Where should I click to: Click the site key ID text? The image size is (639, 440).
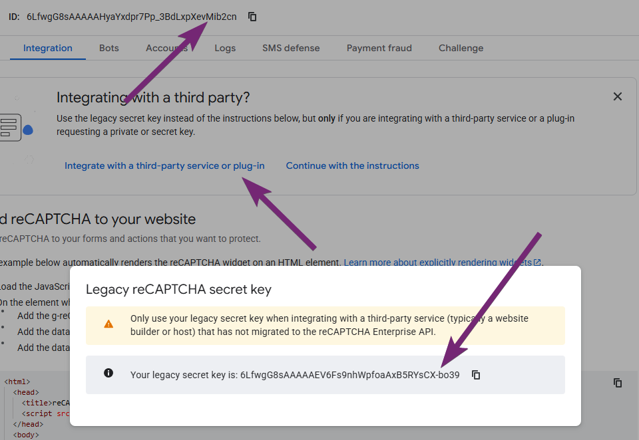132,17
